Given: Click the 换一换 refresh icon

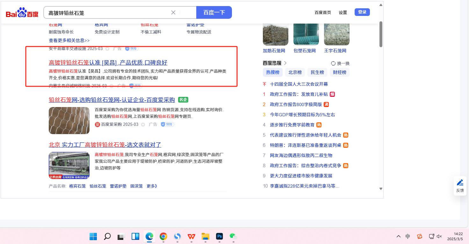Looking at the screenshot, I should (x=333, y=63).
